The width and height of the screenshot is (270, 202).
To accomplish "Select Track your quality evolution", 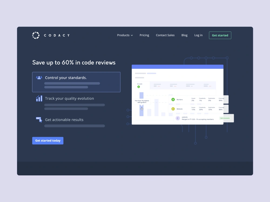I will click(x=69, y=98).
